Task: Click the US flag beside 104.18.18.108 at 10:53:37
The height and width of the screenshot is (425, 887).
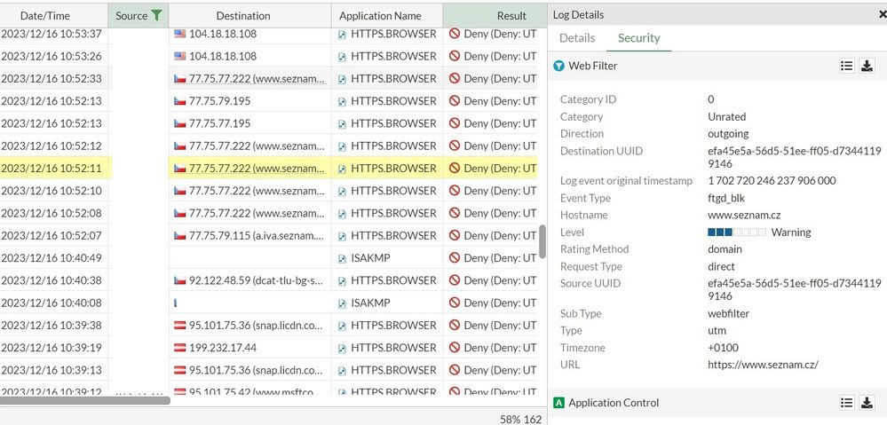Action: [x=180, y=34]
